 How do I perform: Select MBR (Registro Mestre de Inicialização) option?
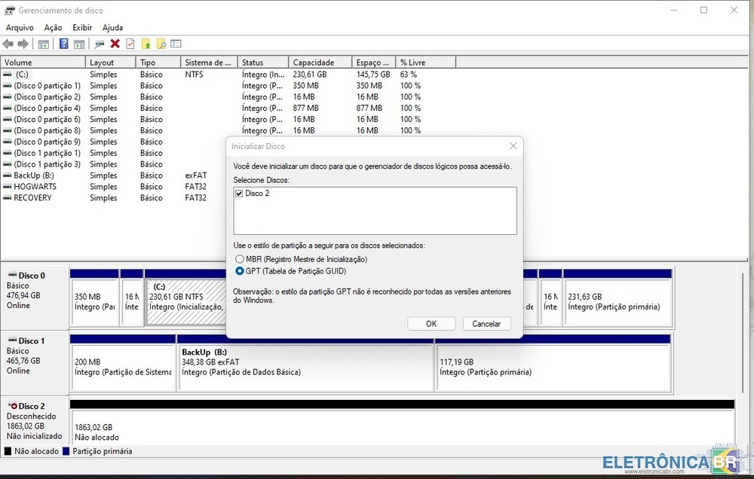pos(241,259)
